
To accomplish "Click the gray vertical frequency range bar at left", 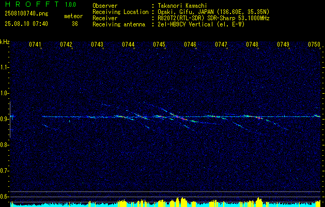I will point(10,120).
